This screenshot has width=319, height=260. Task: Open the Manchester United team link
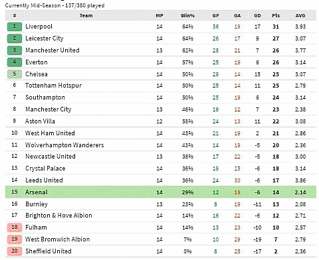[x=53, y=50]
